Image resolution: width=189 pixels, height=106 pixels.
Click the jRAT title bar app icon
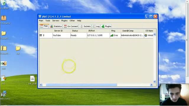[40, 16]
